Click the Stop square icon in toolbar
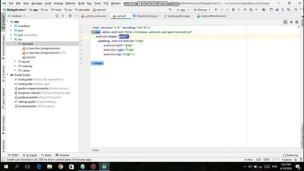This screenshot has height=171, width=304. pyautogui.click(x=256, y=9)
